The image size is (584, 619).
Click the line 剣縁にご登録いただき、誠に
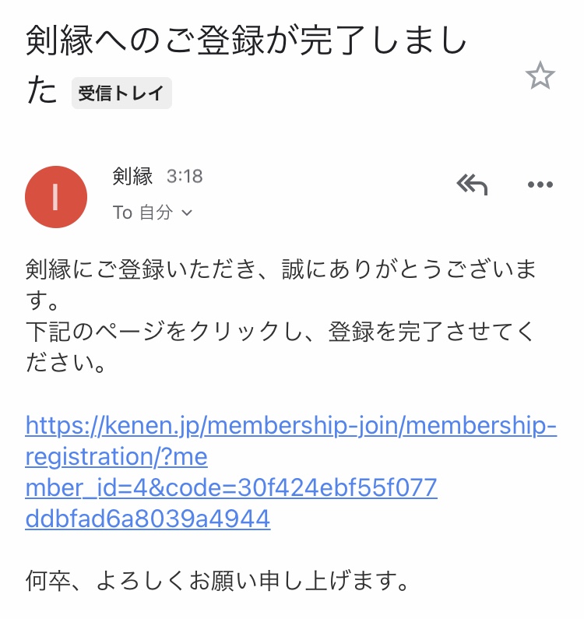point(280,269)
